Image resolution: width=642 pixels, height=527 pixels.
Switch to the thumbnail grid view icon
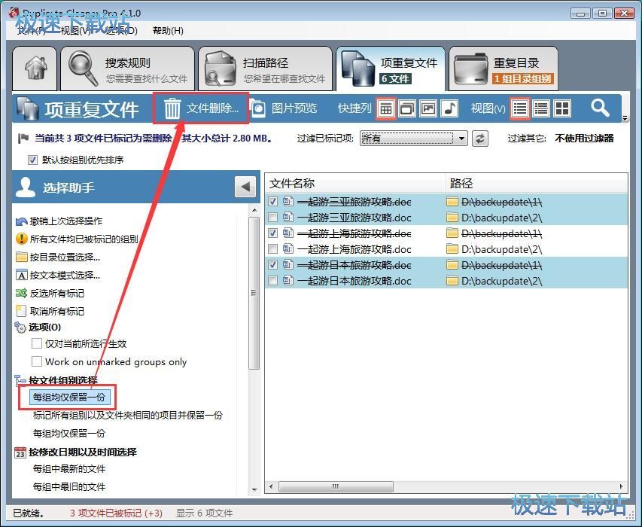pos(561,108)
